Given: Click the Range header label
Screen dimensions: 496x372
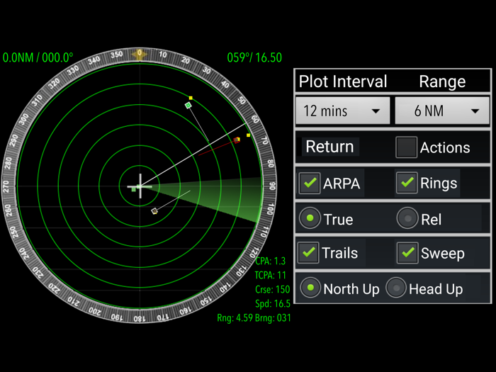Looking at the screenshot, I should click(442, 81).
